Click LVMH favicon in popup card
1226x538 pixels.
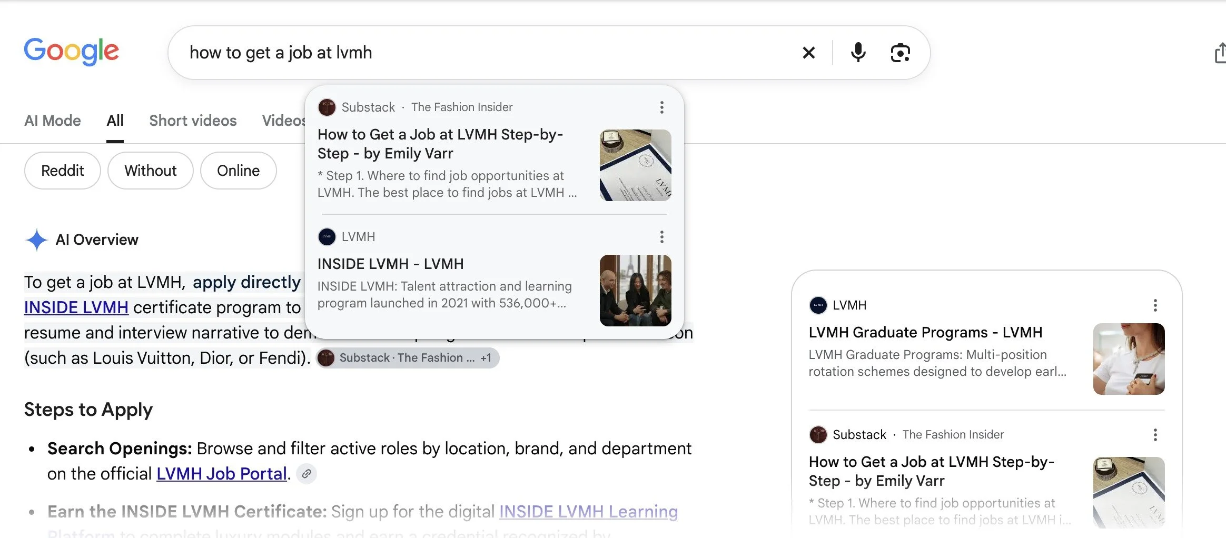(x=327, y=237)
